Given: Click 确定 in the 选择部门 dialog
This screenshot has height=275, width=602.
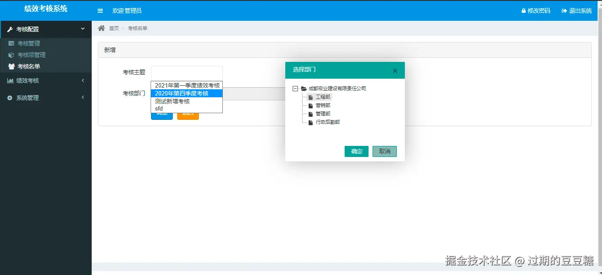Looking at the screenshot, I should (x=357, y=151).
